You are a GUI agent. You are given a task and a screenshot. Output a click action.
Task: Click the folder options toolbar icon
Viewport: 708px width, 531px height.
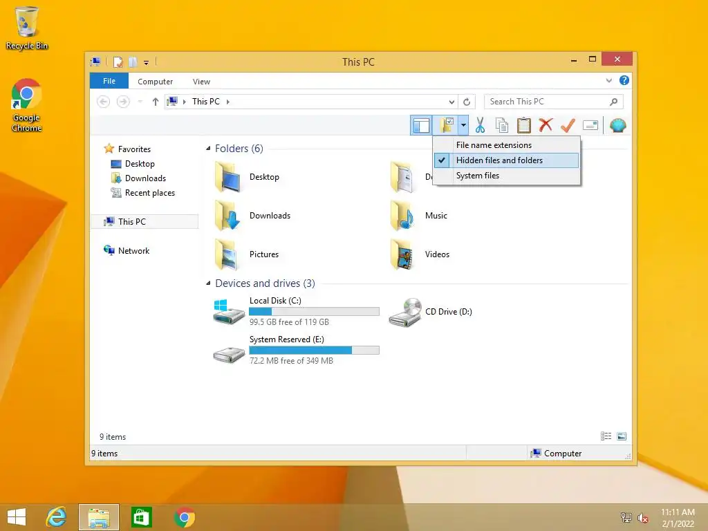click(446, 126)
